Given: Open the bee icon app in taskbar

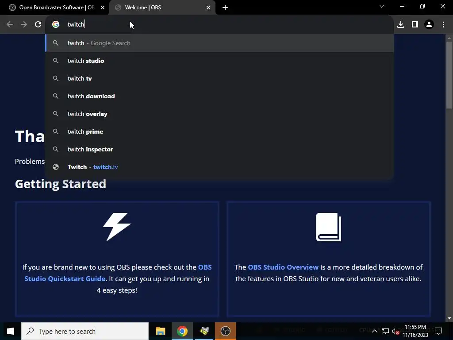Looking at the screenshot, I should pos(204,331).
